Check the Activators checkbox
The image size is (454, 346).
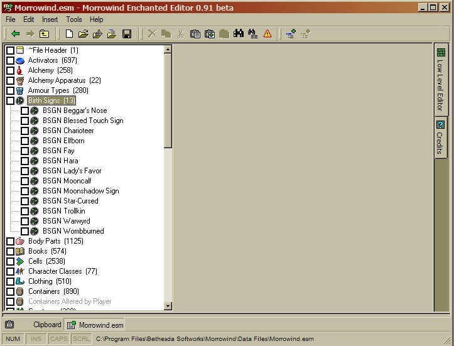point(10,60)
